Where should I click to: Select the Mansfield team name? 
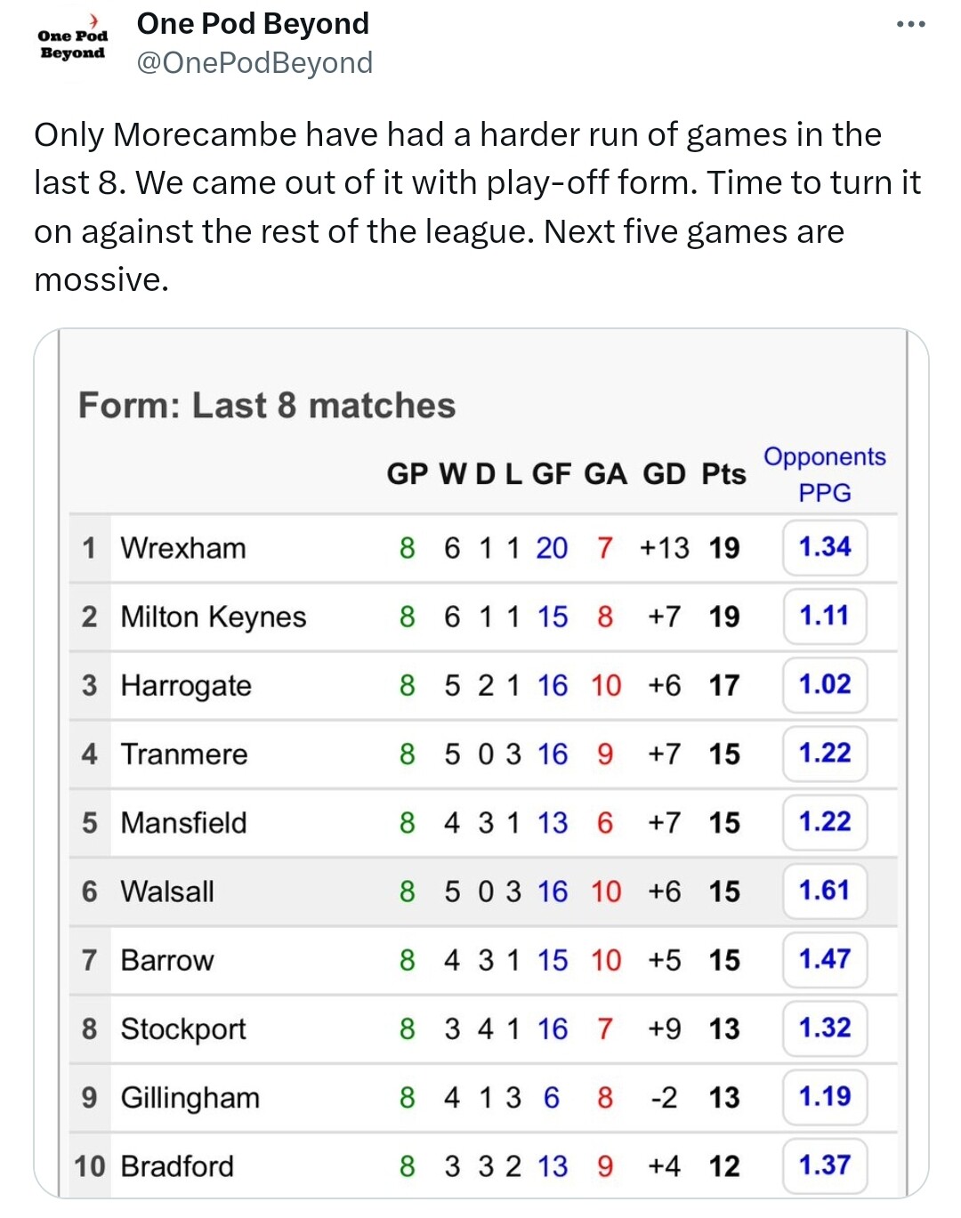point(184,823)
